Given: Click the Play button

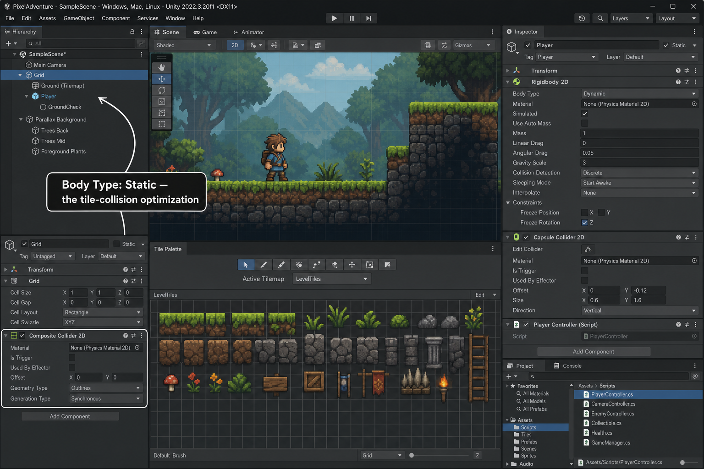Looking at the screenshot, I should (335, 18).
